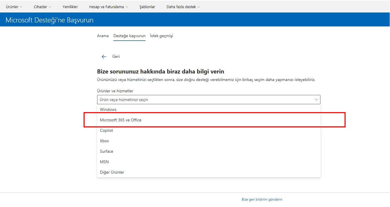Click Bize geri bildirim gönderin link

click(262, 199)
